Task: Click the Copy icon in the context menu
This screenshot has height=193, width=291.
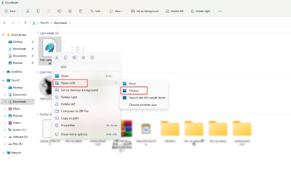Action: (65, 58)
